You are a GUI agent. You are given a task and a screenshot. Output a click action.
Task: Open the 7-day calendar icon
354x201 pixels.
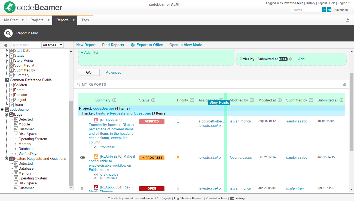pyautogui.click(x=324, y=10)
